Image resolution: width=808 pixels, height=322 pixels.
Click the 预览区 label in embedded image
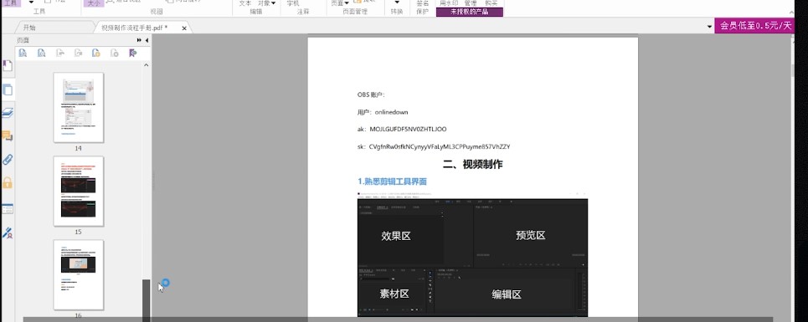pyautogui.click(x=531, y=235)
